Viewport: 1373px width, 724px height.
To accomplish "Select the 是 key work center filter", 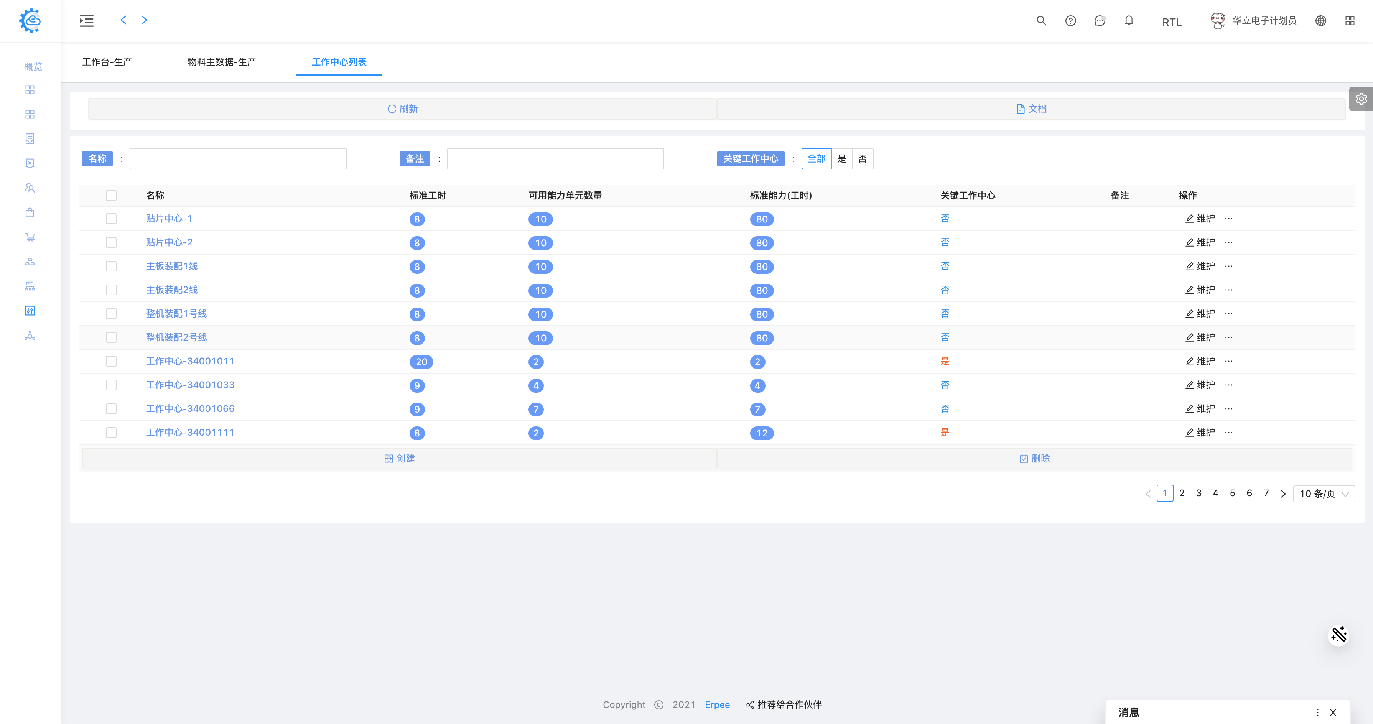I will tap(841, 159).
